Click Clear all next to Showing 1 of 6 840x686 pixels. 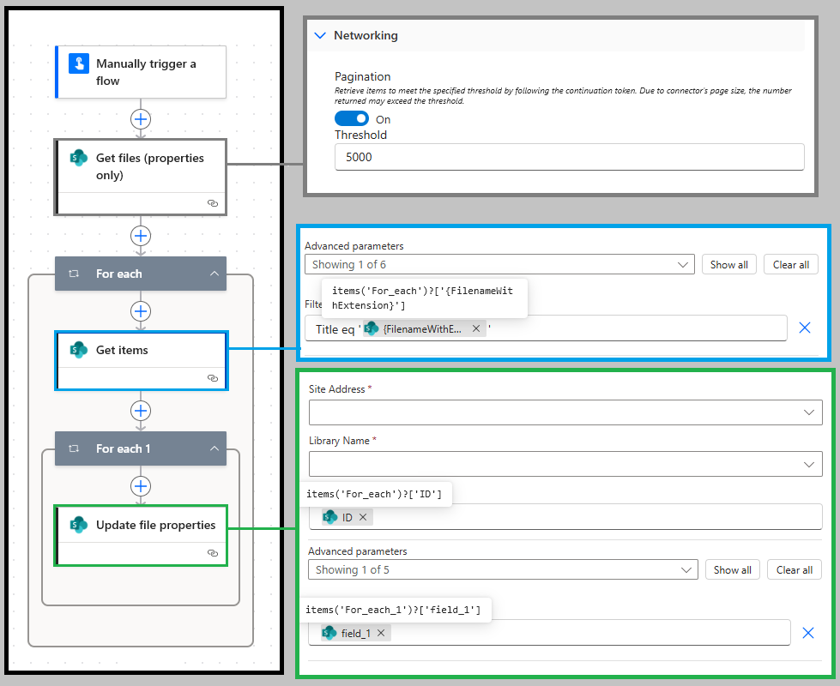tap(790, 264)
